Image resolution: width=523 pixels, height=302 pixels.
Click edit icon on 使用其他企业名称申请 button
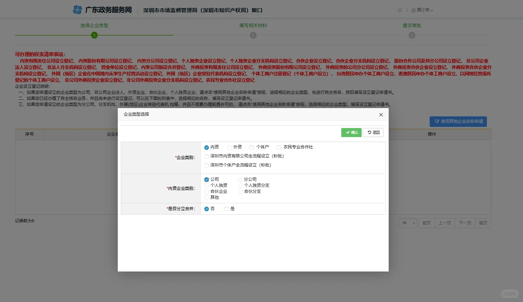pyautogui.click(x=437, y=121)
